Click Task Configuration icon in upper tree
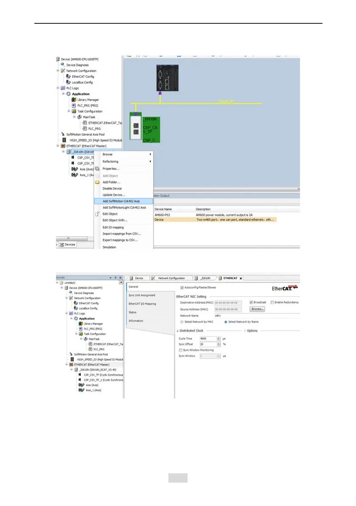 coord(74,111)
